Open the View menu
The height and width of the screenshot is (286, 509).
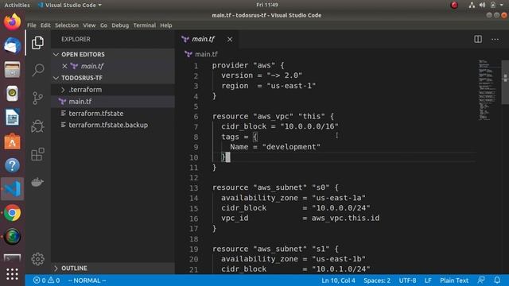click(89, 25)
